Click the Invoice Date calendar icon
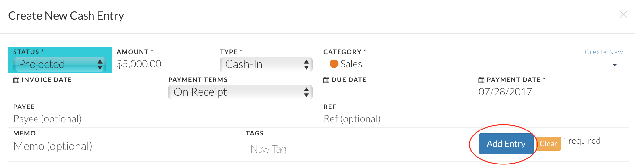 (16, 80)
